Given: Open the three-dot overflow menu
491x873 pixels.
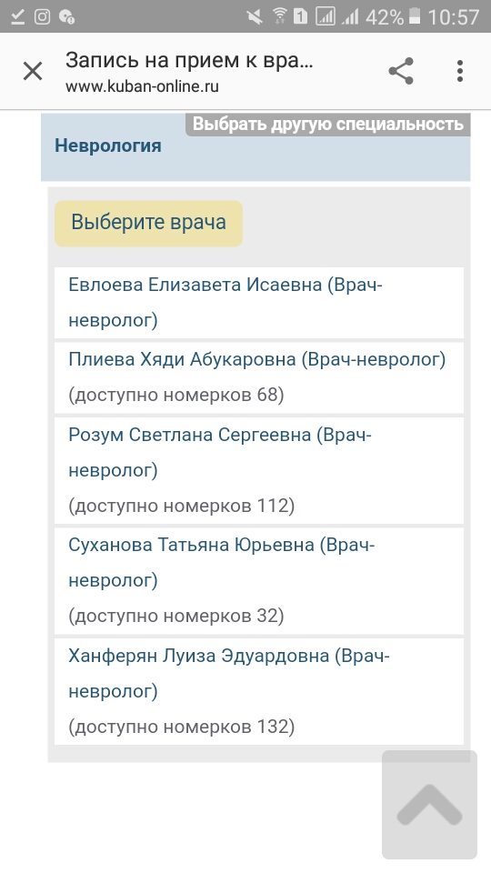Looking at the screenshot, I should [x=460, y=71].
